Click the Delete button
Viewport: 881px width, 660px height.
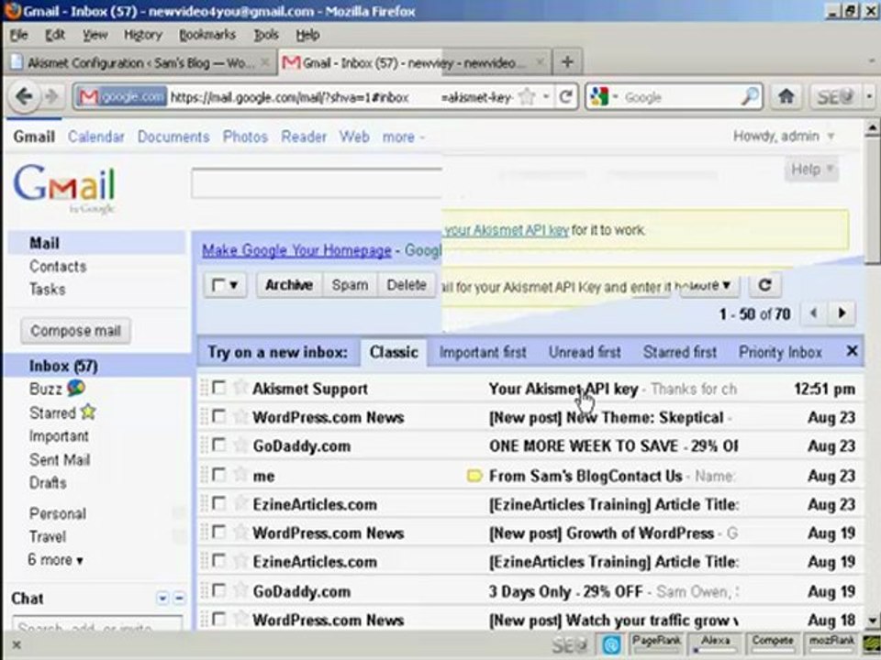click(x=407, y=285)
